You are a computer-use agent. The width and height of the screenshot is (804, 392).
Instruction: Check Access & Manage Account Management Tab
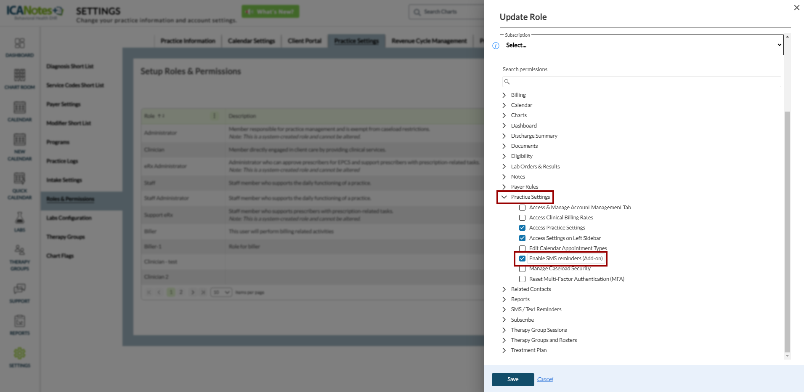tap(522, 208)
